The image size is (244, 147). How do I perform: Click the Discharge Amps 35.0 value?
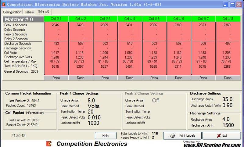click(x=227, y=99)
